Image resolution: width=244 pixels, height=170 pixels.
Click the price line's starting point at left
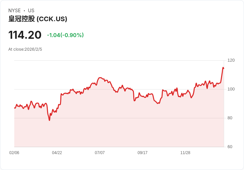point(15,108)
